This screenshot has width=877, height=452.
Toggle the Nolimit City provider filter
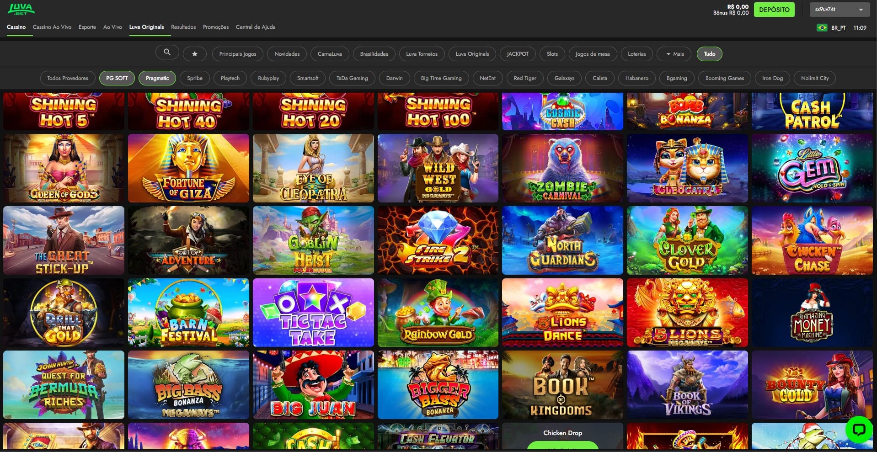[815, 78]
